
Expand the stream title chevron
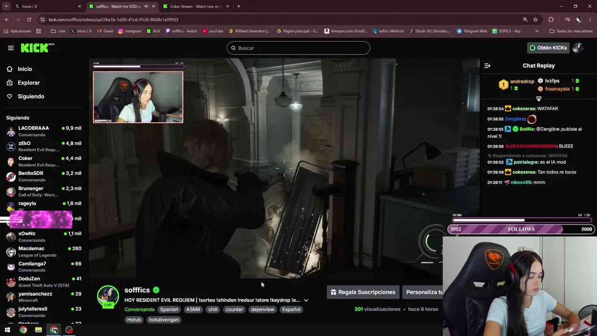click(306, 300)
